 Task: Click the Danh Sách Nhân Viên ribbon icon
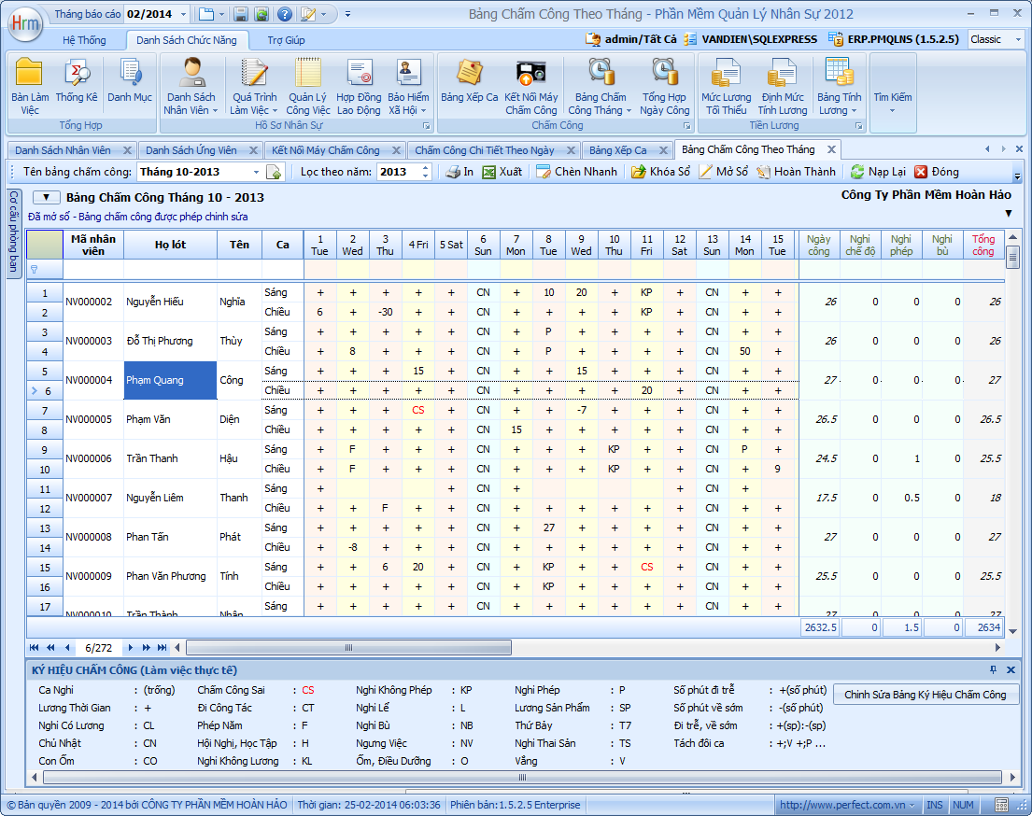point(191,86)
